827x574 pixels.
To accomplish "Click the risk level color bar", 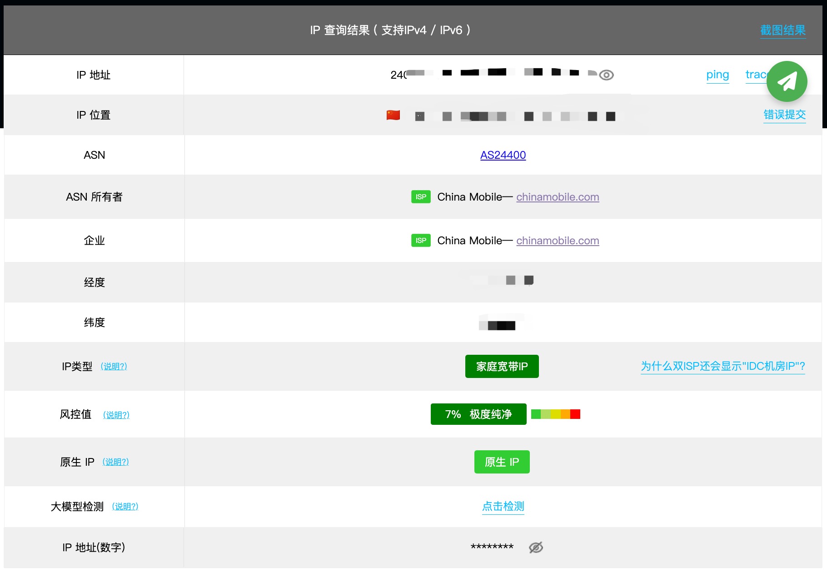I will coord(555,414).
